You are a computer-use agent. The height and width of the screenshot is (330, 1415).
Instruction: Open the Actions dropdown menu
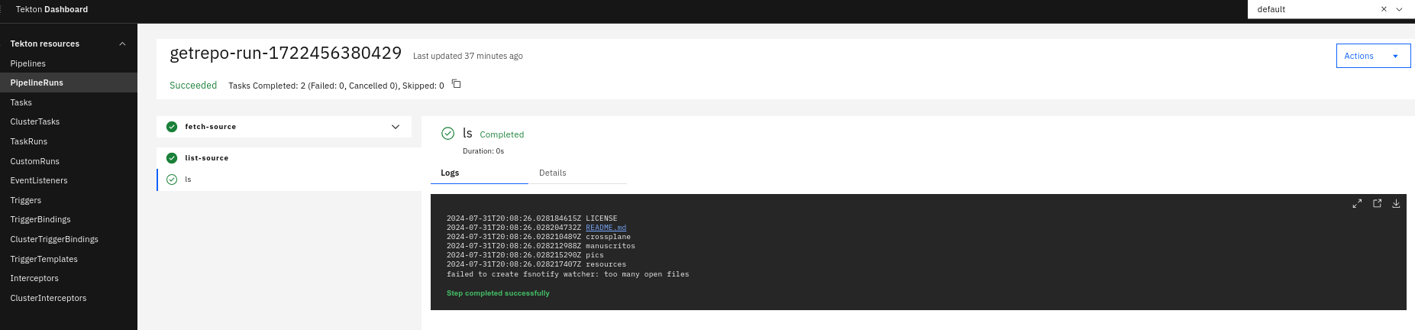(1372, 56)
